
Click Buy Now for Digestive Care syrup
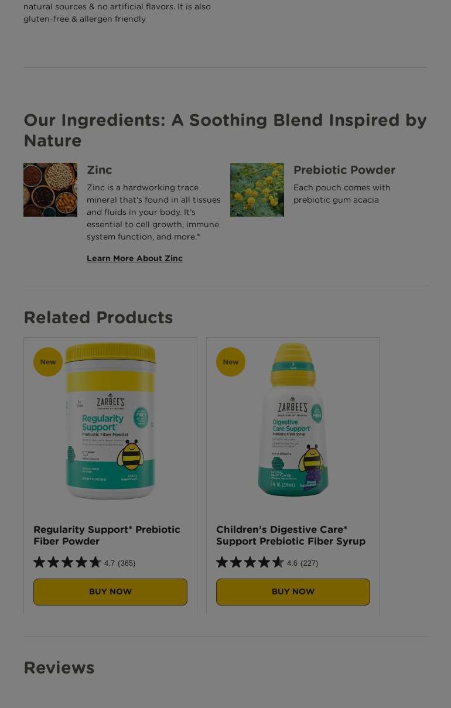(x=293, y=592)
